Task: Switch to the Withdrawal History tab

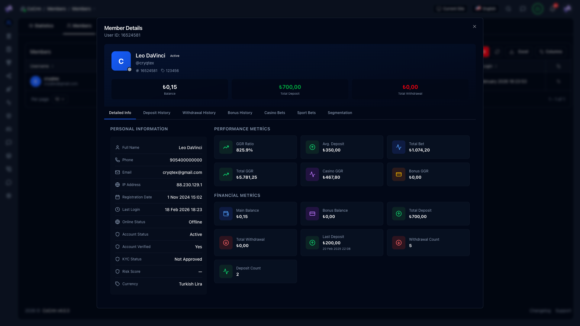Action: 199,113
